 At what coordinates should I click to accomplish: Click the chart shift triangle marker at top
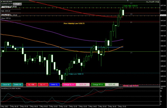point(128,1)
